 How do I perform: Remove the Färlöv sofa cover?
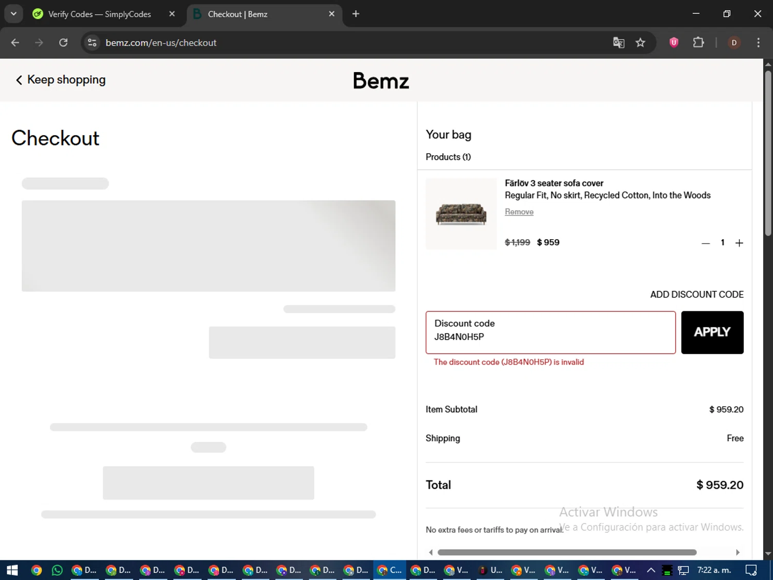tap(519, 212)
